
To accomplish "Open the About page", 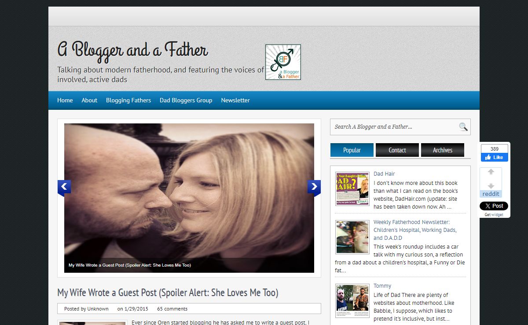I will pyautogui.click(x=89, y=100).
